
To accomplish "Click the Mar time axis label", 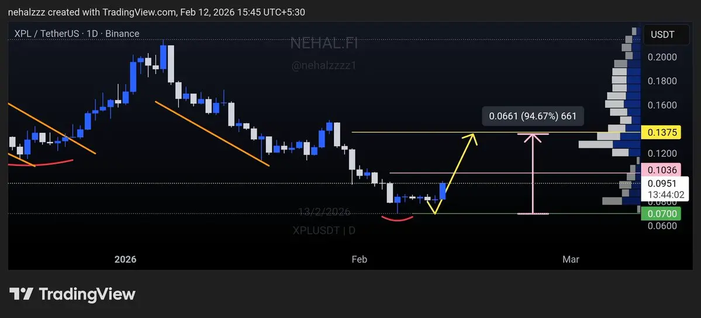I will pyautogui.click(x=571, y=260).
